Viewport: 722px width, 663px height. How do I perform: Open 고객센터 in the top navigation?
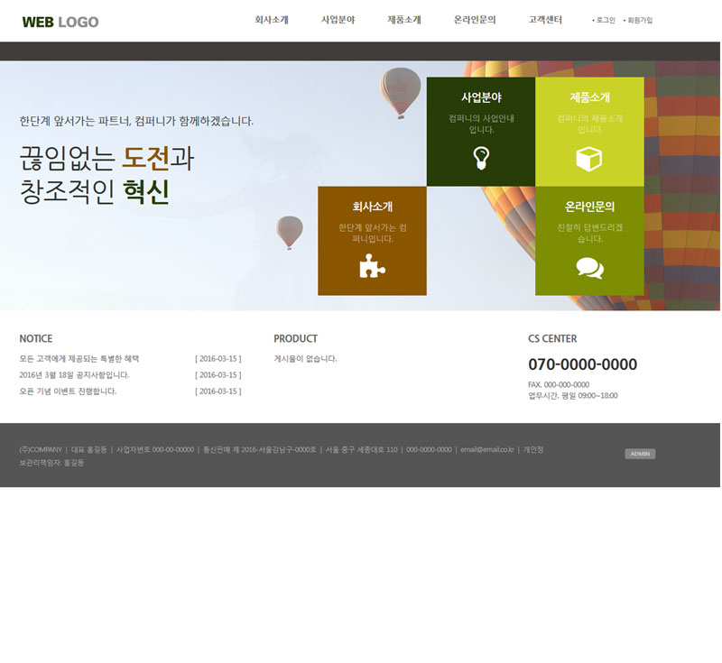[x=545, y=20]
